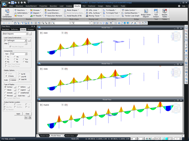Click the Reduction Moment ribbon item

pyautogui.click(x=53, y=16)
